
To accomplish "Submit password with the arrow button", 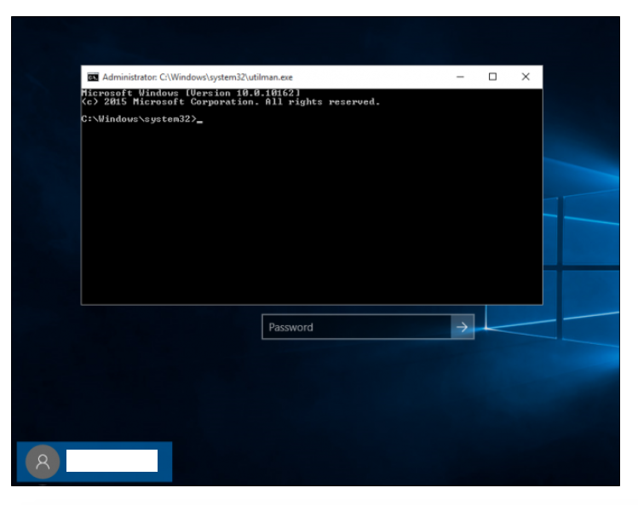I will (x=463, y=327).
